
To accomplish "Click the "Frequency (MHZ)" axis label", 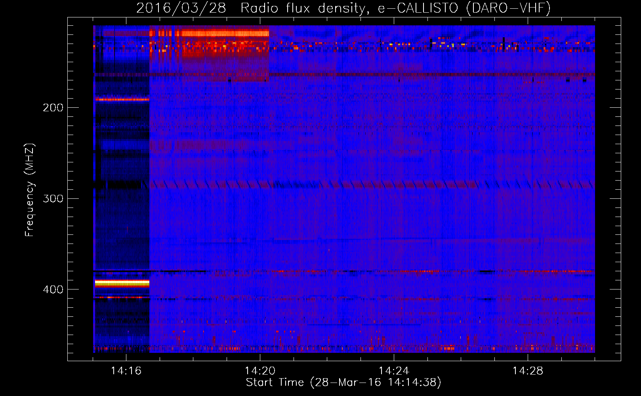I will [x=30, y=190].
